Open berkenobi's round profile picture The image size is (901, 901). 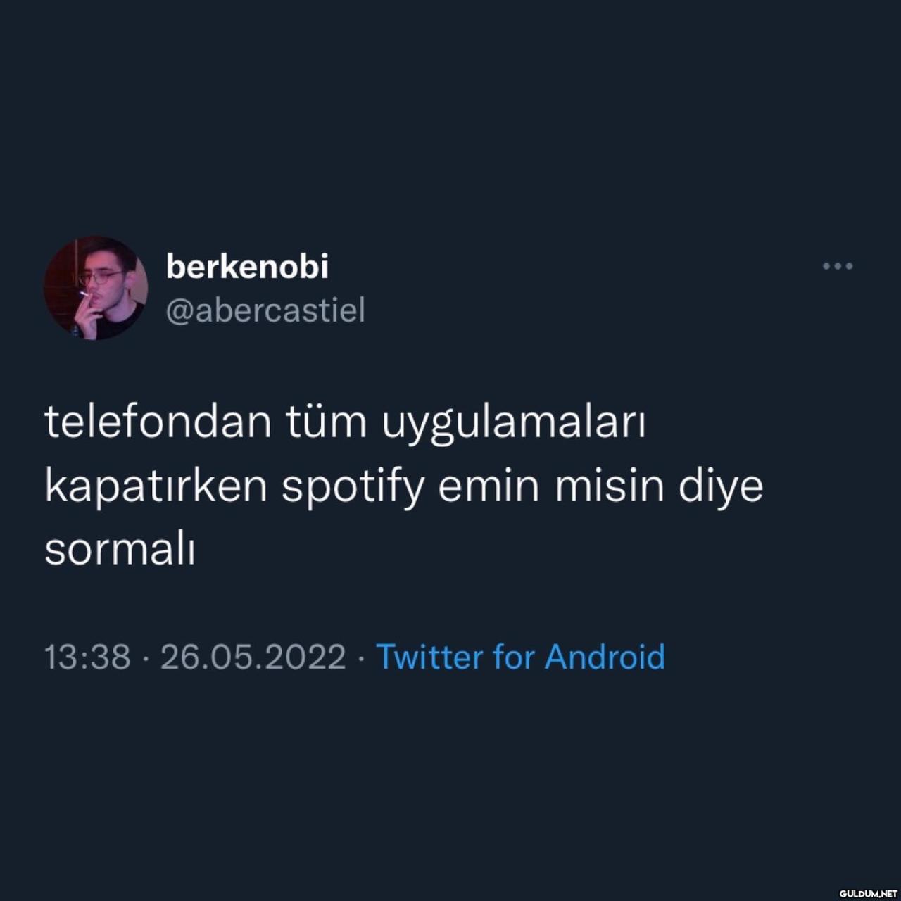[96, 287]
